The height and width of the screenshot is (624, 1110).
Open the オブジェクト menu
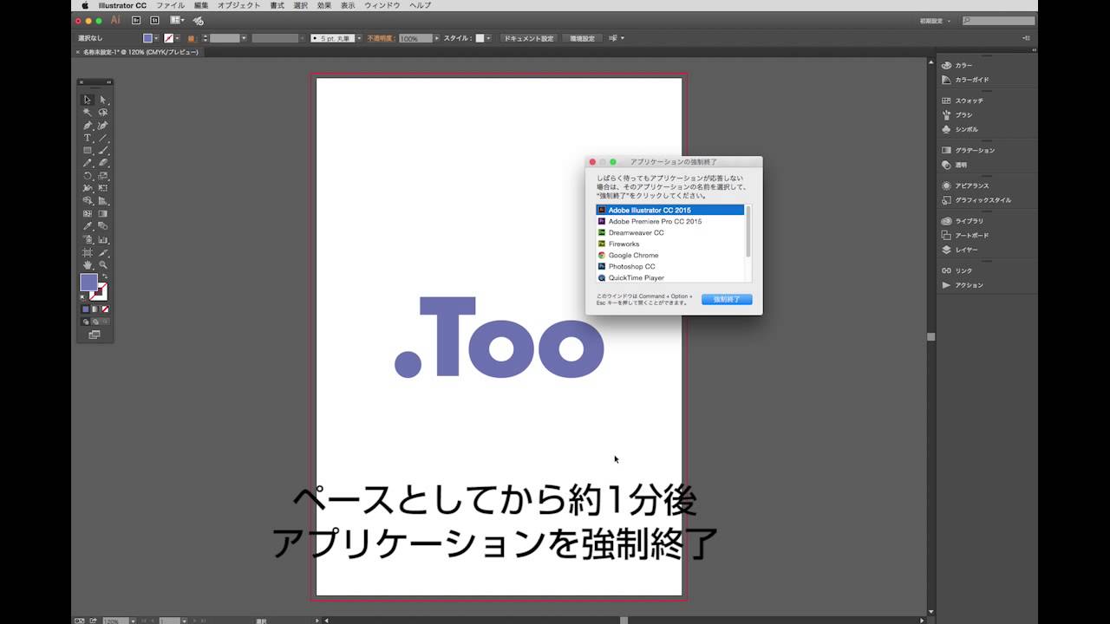pyautogui.click(x=239, y=5)
